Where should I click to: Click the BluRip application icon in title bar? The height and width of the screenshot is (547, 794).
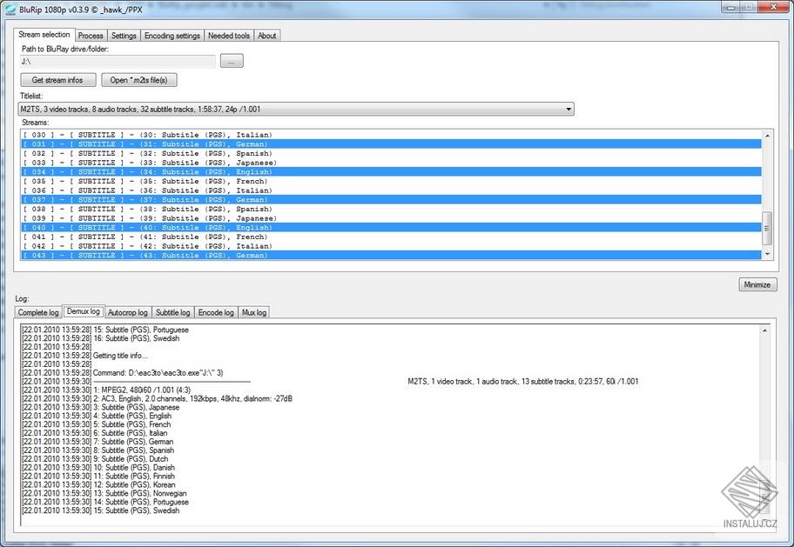point(10,9)
